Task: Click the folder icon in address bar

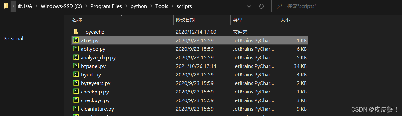Action: pos(6,6)
